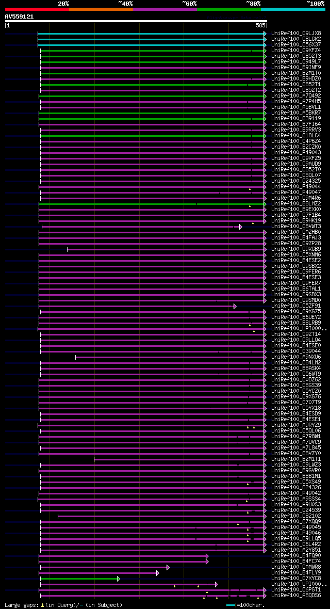The width and height of the screenshot is (330, 609).
Task: Click the red ~20% identity legend segment
Action: (37, 9)
